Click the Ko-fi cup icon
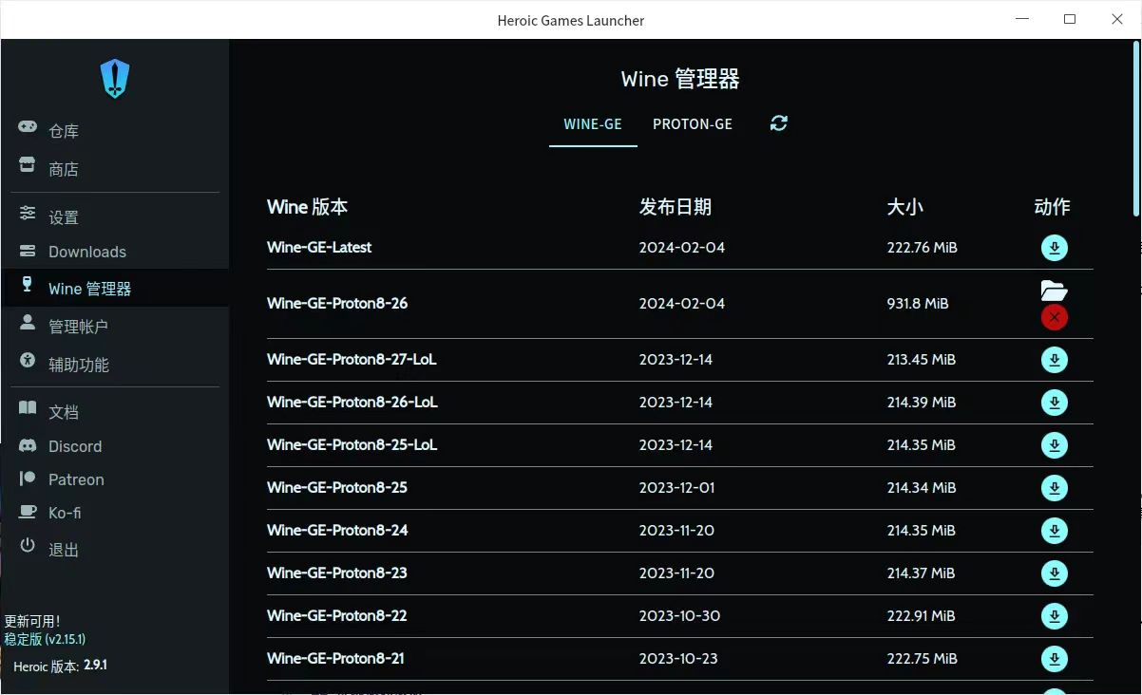Viewport: 1142px width, 695px height. (29, 511)
